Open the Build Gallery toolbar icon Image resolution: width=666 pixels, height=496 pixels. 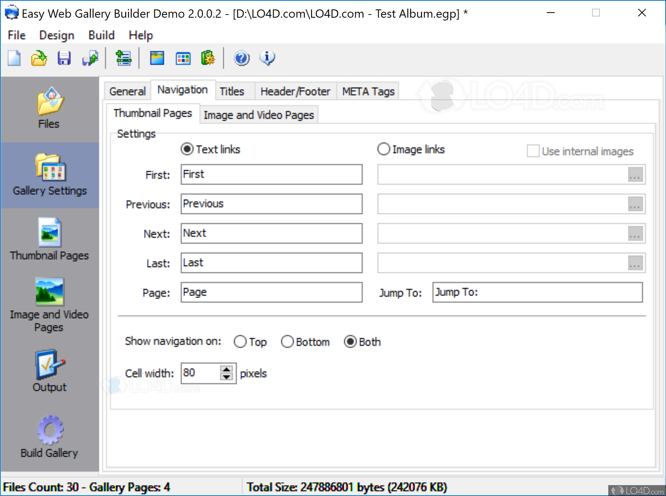[x=208, y=58]
